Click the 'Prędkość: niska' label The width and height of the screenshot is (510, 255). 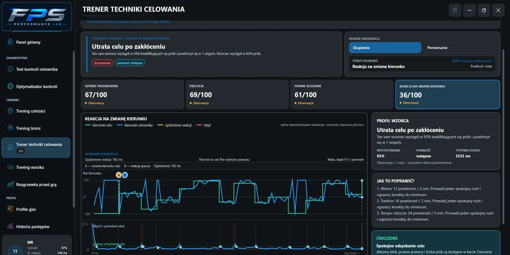(481, 66)
